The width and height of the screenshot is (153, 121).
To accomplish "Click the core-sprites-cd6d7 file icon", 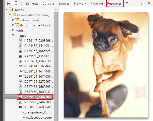I will click(x=20, y=112).
